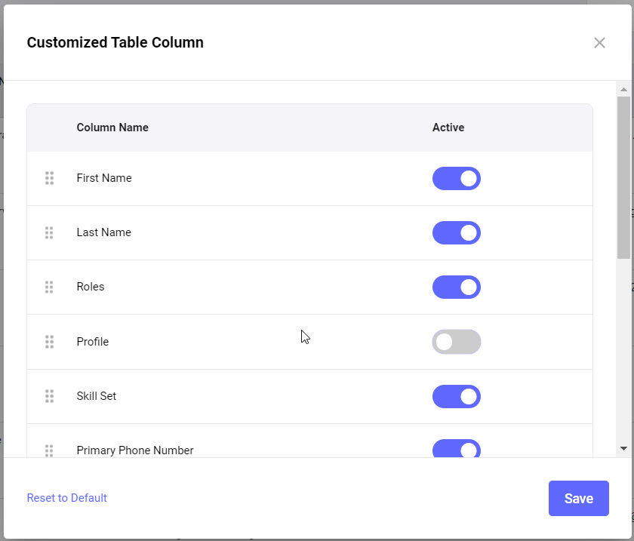Click the Active column header
The height and width of the screenshot is (541, 634).
pos(448,128)
